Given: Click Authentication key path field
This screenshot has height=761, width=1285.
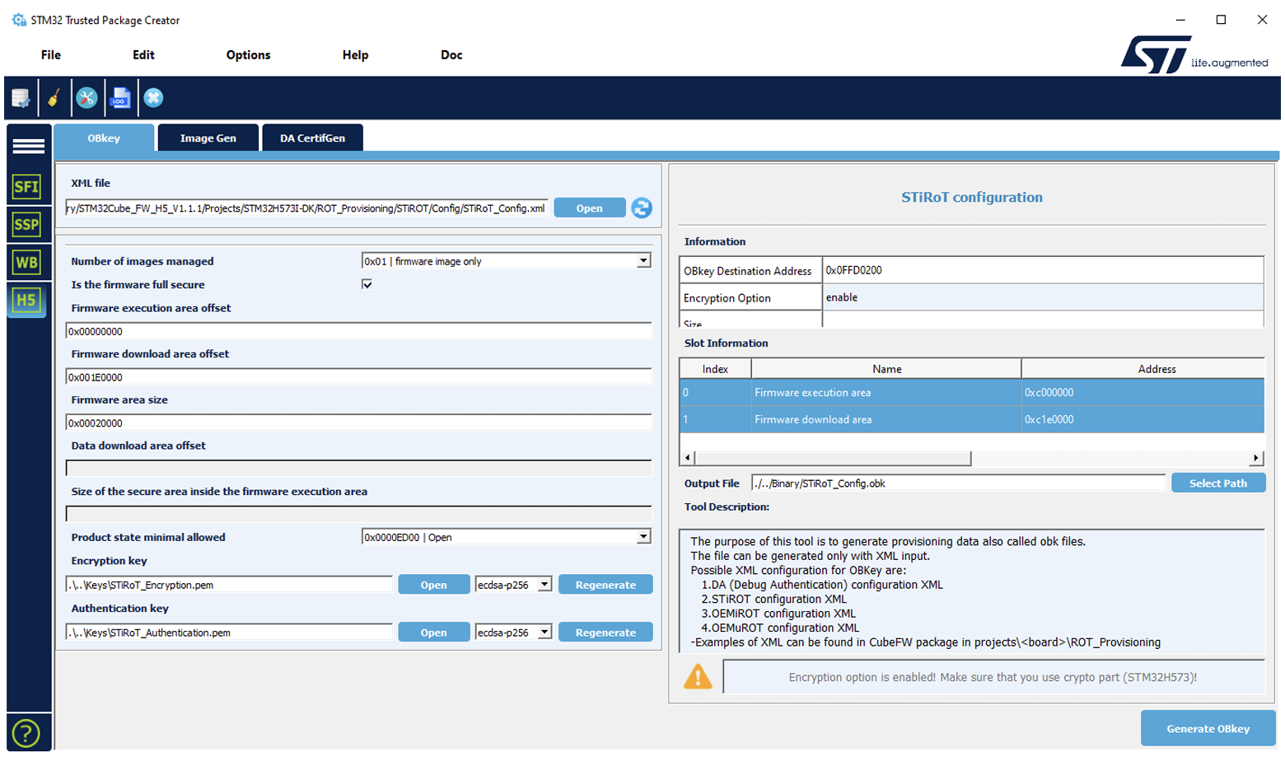Looking at the screenshot, I should pyautogui.click(x=229, y=633).
